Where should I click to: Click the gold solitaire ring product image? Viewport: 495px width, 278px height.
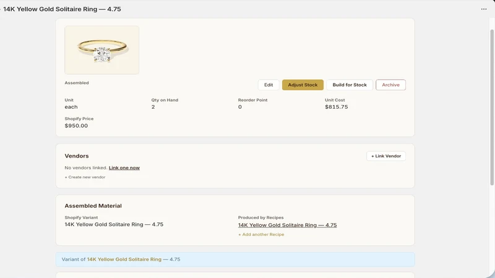[x=101, y=50]
